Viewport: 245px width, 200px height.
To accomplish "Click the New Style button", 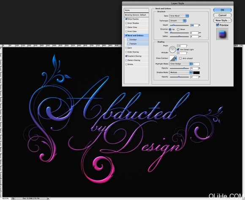I will 222,20.
